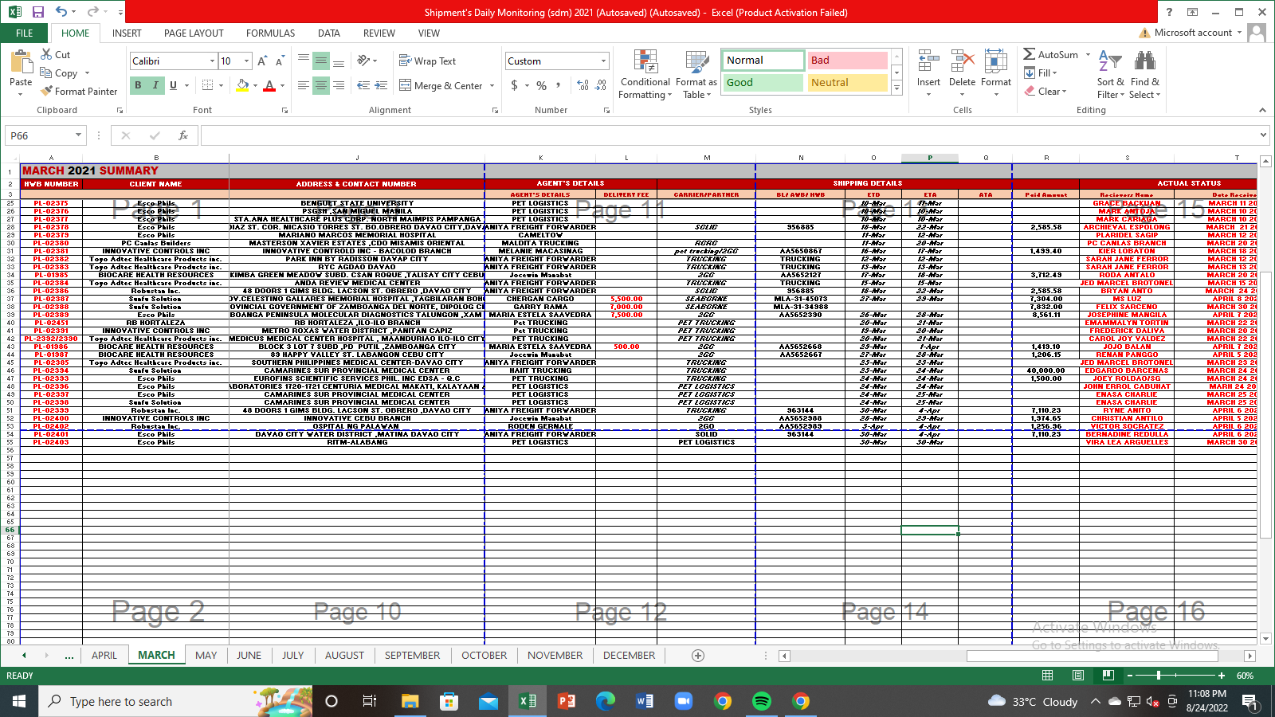Image resolution: width=1275 pixels, height=717 pixels.
Task: Click the Insert Function fx icon
Action: 183,135
